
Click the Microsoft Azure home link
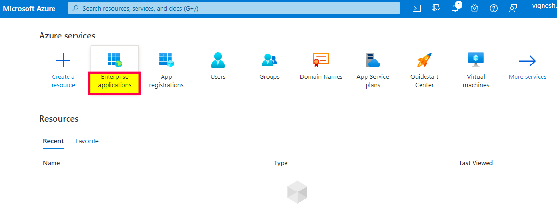click(x=29, y=9)
